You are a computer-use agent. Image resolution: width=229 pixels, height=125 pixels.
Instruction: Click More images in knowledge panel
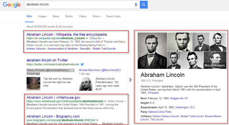click(215, 65)
